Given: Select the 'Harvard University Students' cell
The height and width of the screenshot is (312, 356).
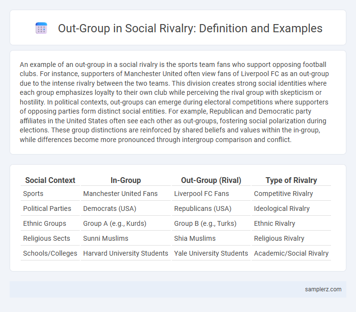Looking at the screenshot, I should tap(126, 253).
